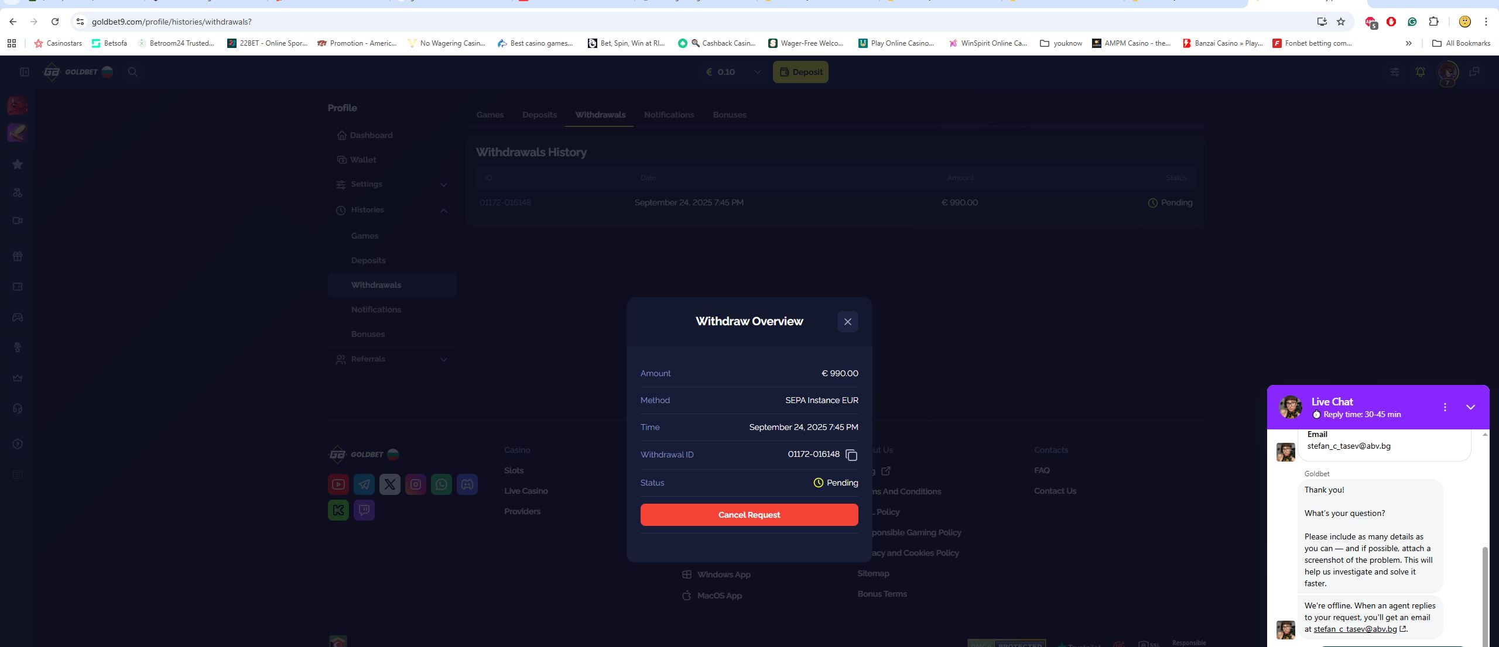Click the yellow Deposit button
Screen dimensions: 1499x647
(800, 72)
